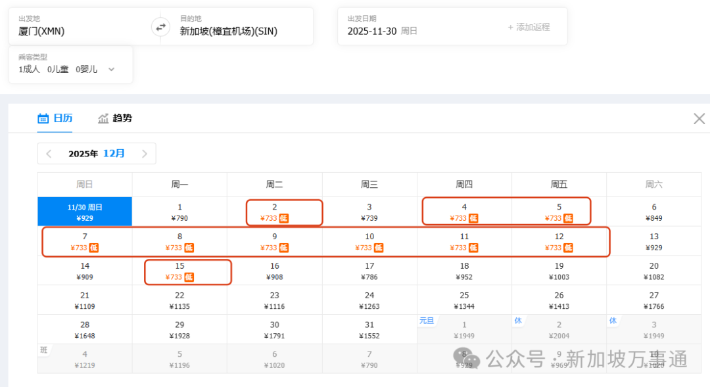Switch to the 趋势 trend tab
710x387 pixels.
(116, 118)
